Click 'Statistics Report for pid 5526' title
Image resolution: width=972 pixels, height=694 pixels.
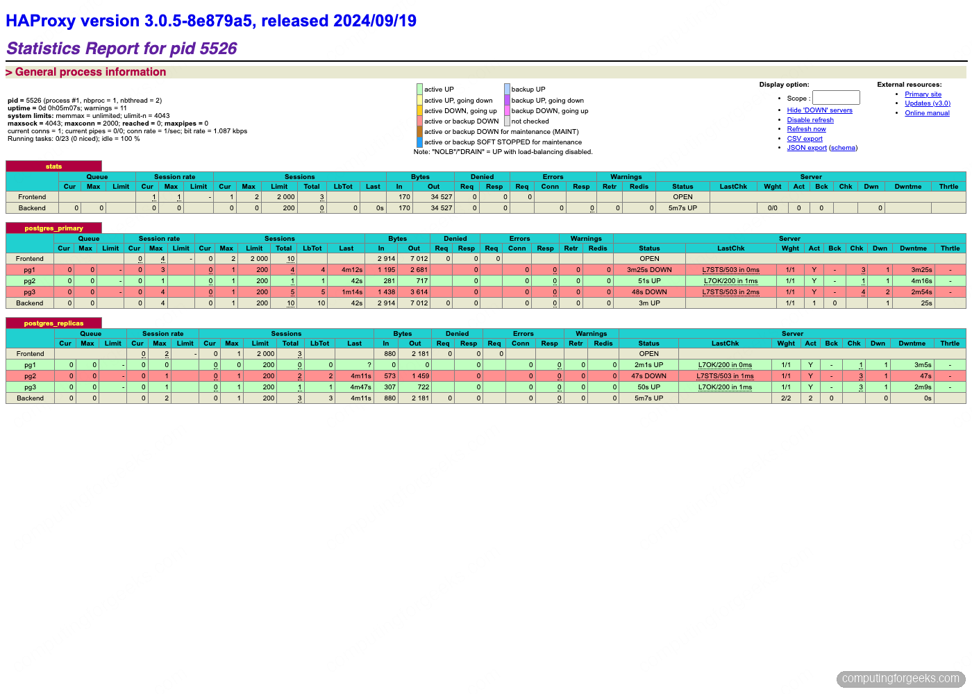(x=121, y=49)
